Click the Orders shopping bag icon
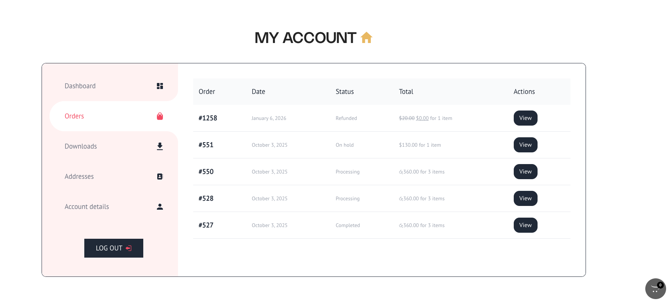 coord(160,116)
